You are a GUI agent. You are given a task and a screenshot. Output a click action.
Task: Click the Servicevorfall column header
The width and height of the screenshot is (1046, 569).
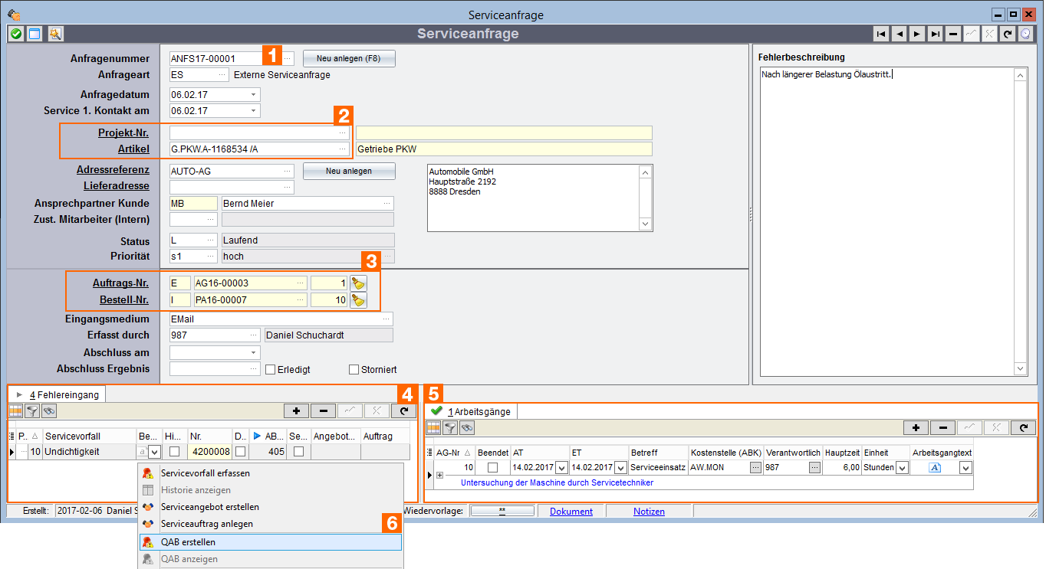pyautogui.click(x=90, y=436)
